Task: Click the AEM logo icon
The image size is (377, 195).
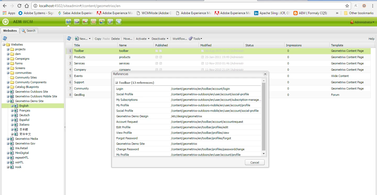Action: click(5, 22)
